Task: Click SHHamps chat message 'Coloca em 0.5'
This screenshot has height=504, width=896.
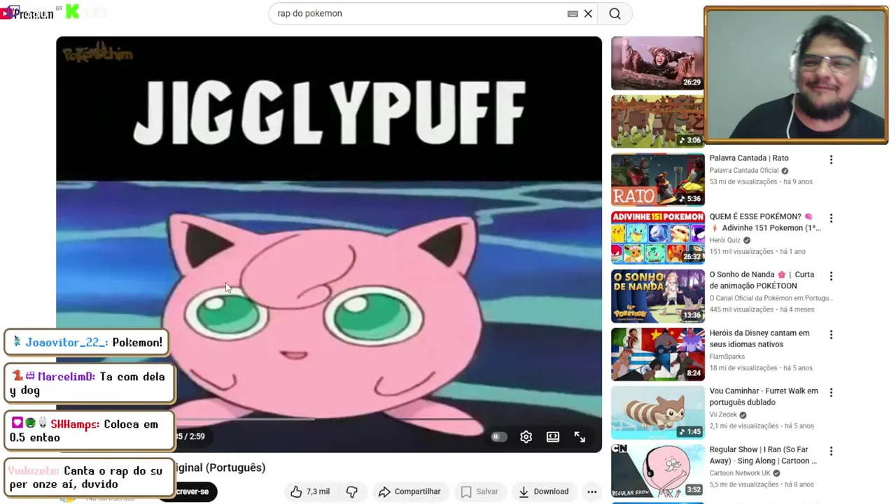Action: (89, 430)
